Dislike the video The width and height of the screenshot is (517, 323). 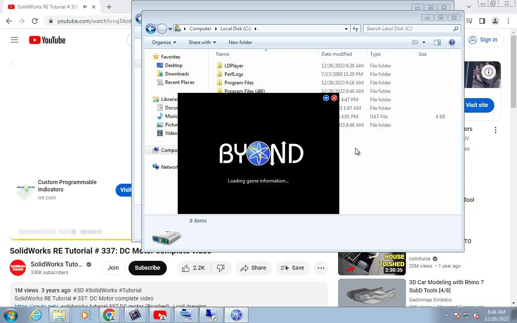coord(221,268)
